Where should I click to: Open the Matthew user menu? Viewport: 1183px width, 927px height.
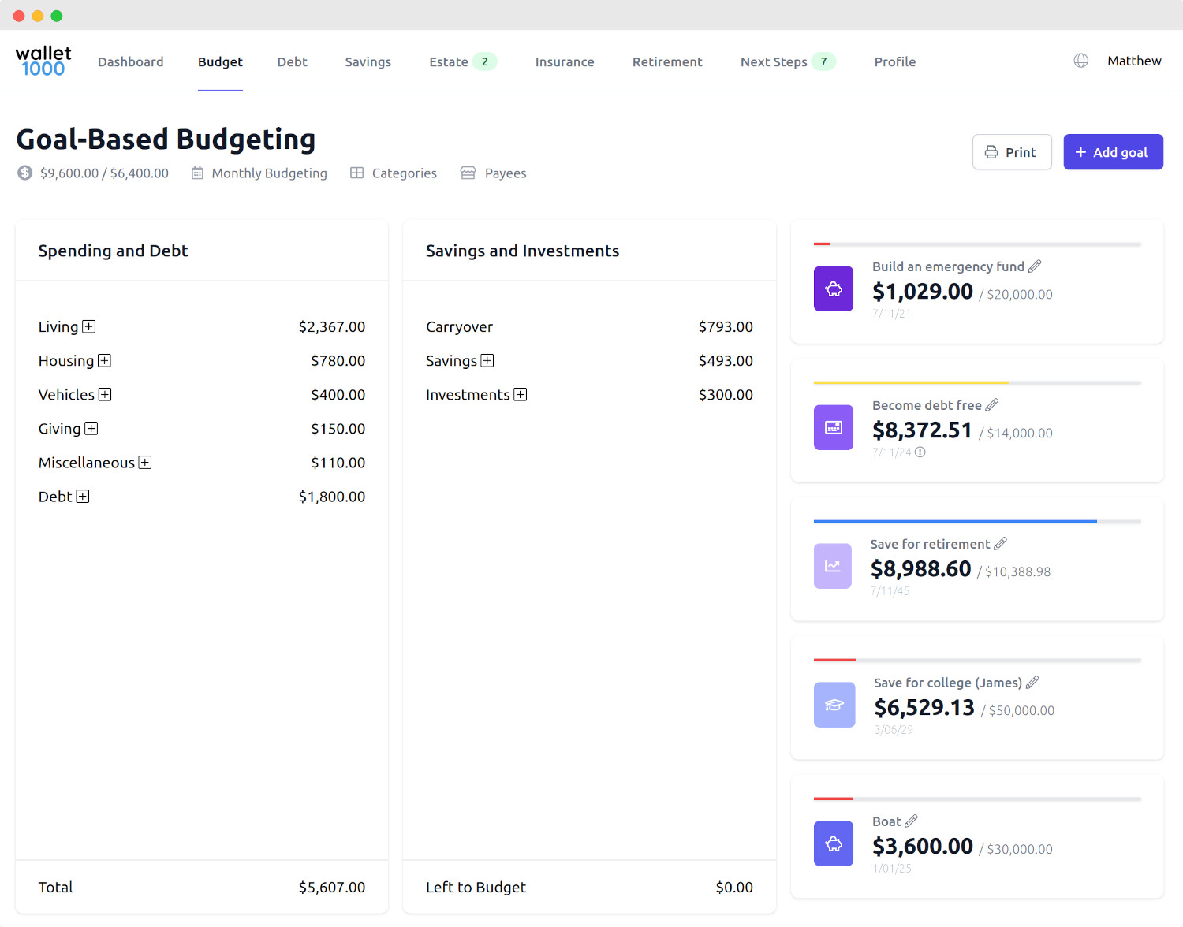click(x=1134, y=61)
